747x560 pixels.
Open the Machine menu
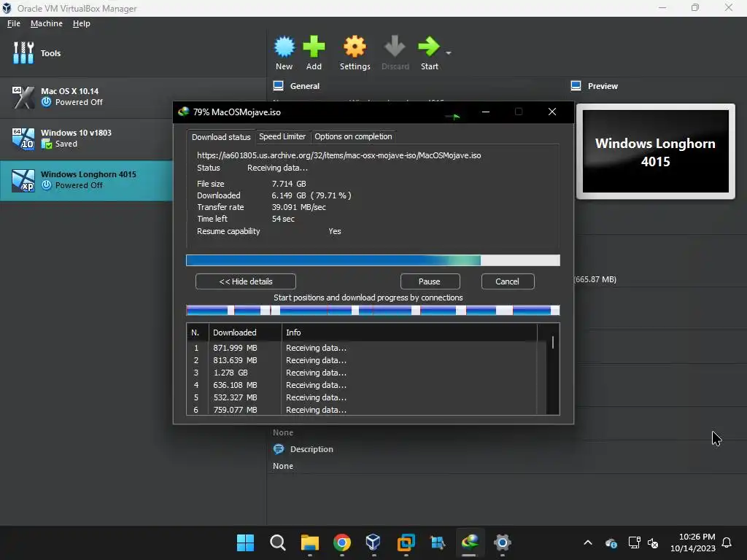(x=46, y=23)
